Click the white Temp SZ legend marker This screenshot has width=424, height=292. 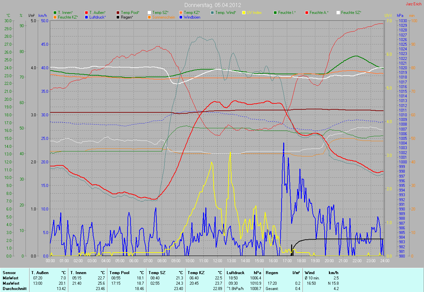click(x=149, y=13)
